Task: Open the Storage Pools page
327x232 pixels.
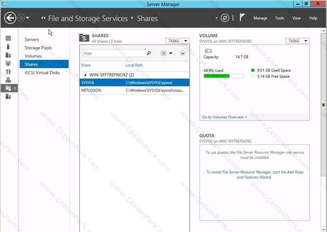Action: pos(38,48)
